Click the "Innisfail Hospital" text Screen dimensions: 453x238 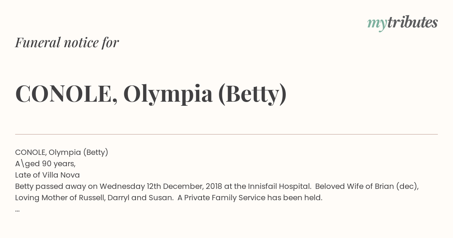click(279, 186)
